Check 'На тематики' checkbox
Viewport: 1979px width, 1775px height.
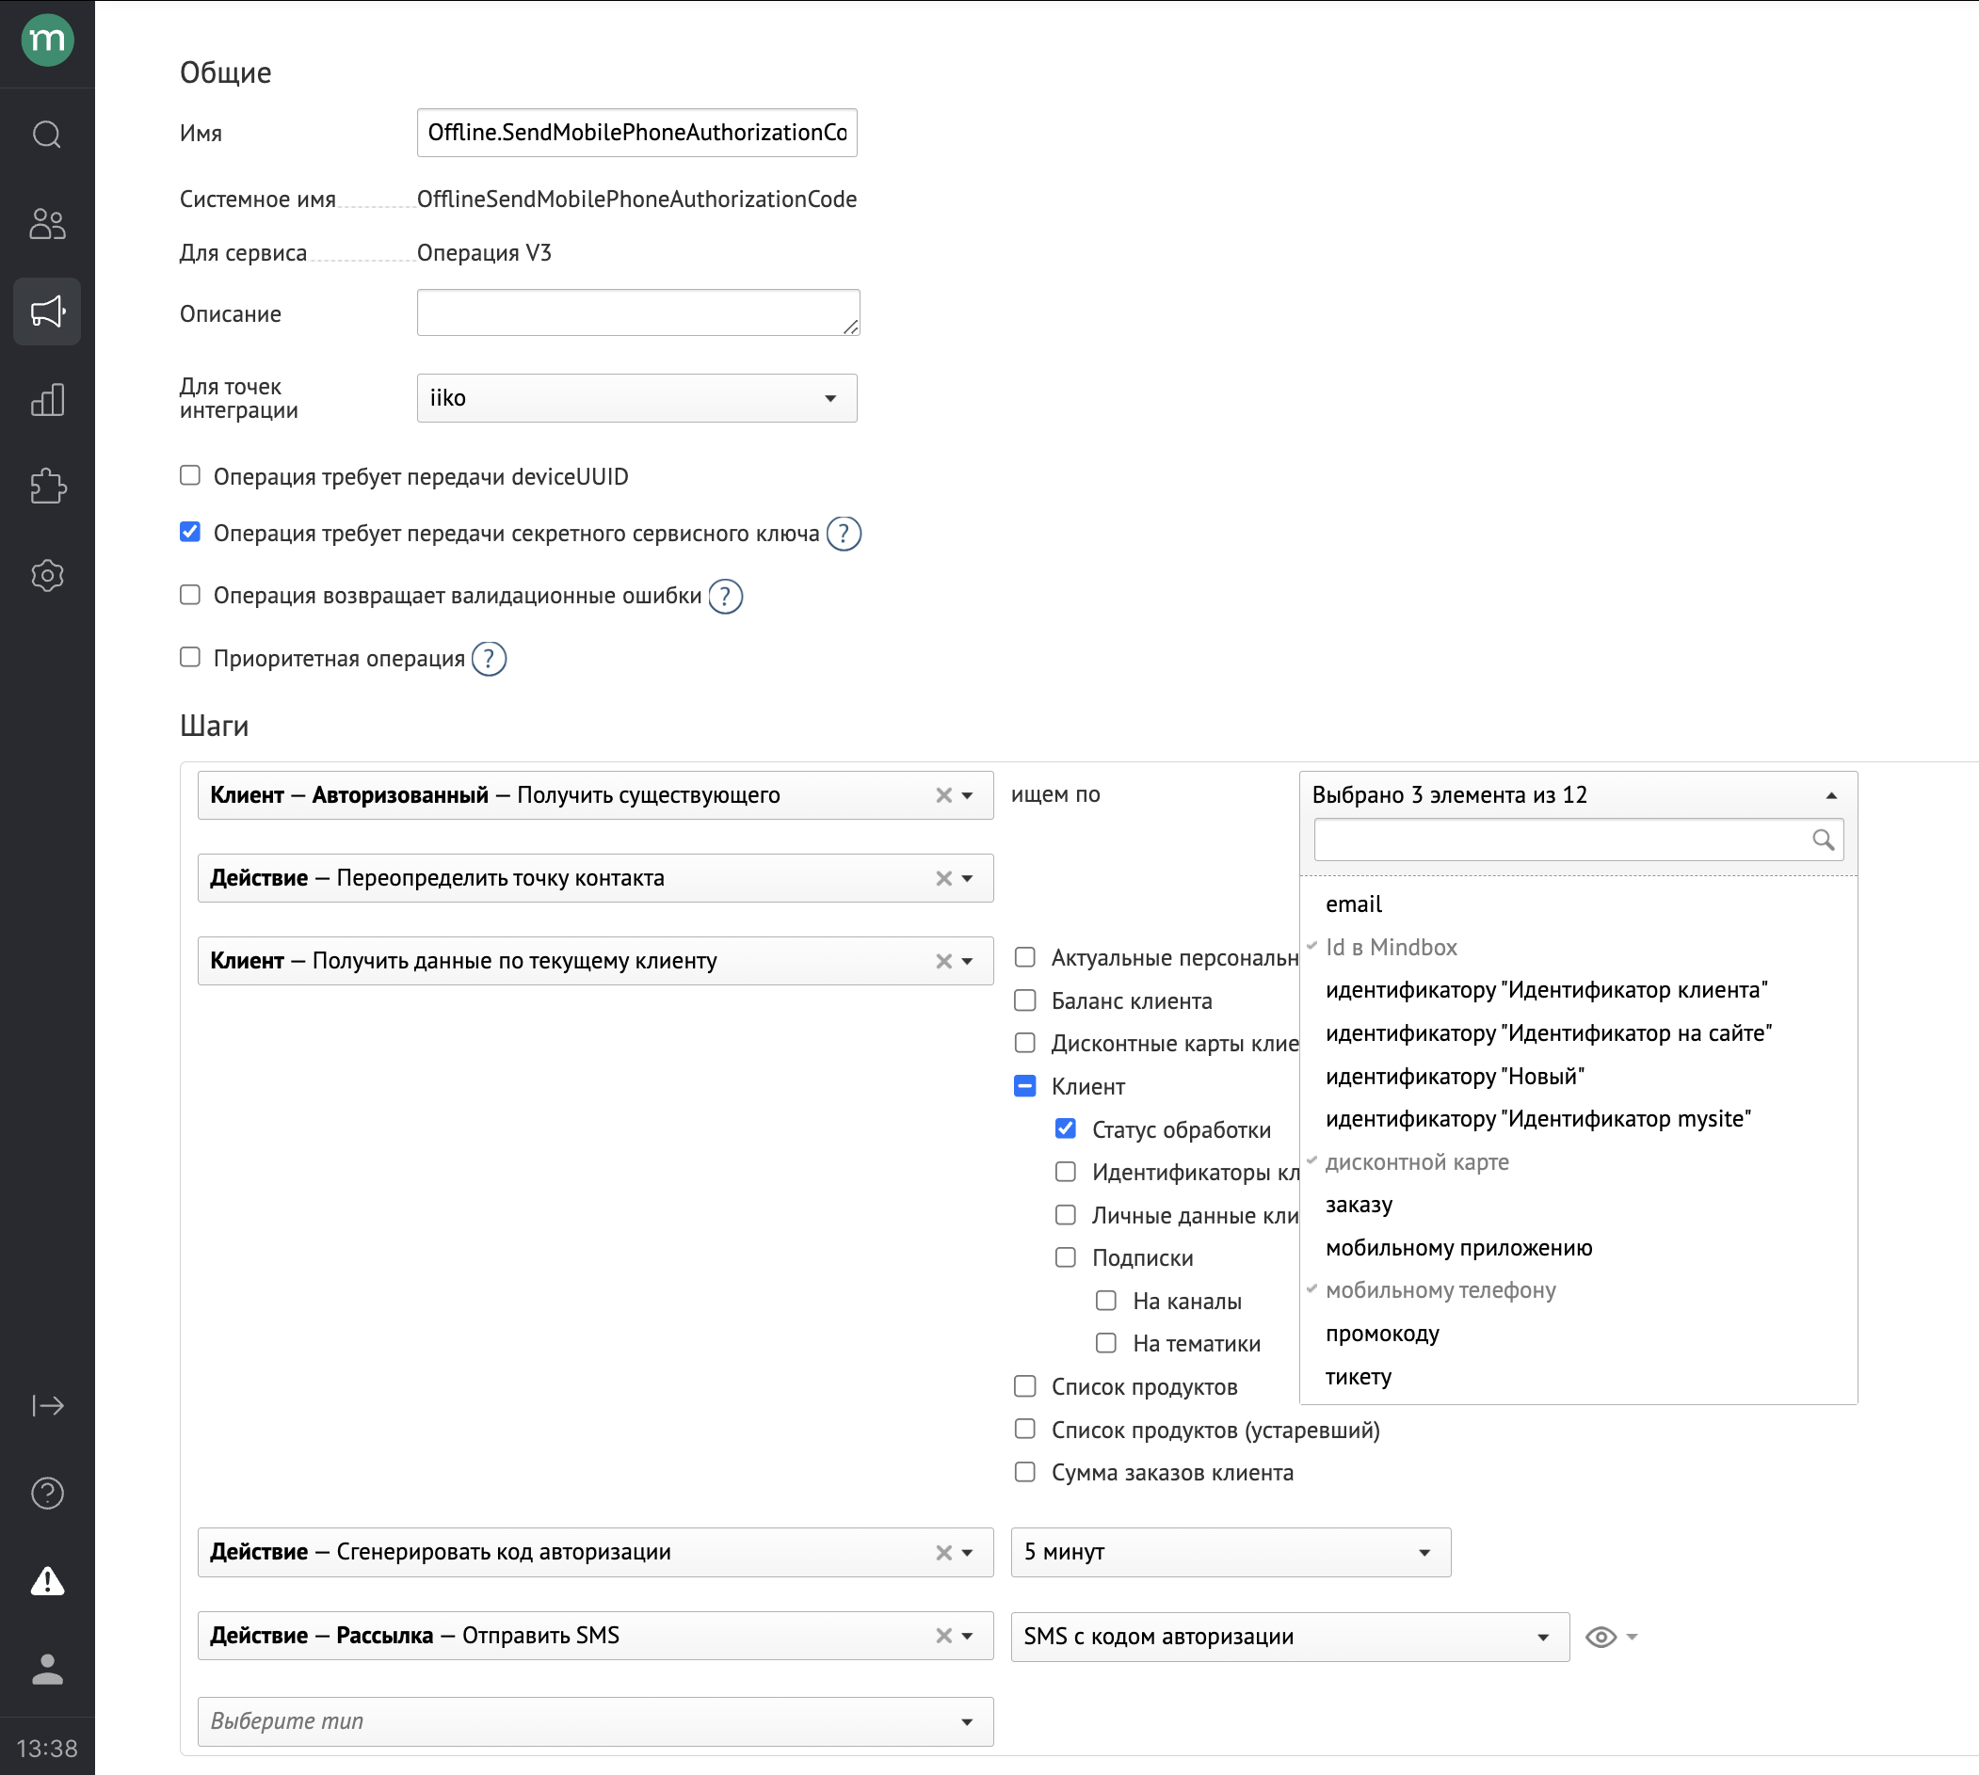(x=1105, y=1343)
